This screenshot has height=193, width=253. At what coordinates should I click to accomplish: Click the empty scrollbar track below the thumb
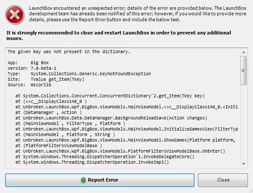point(243,123)
